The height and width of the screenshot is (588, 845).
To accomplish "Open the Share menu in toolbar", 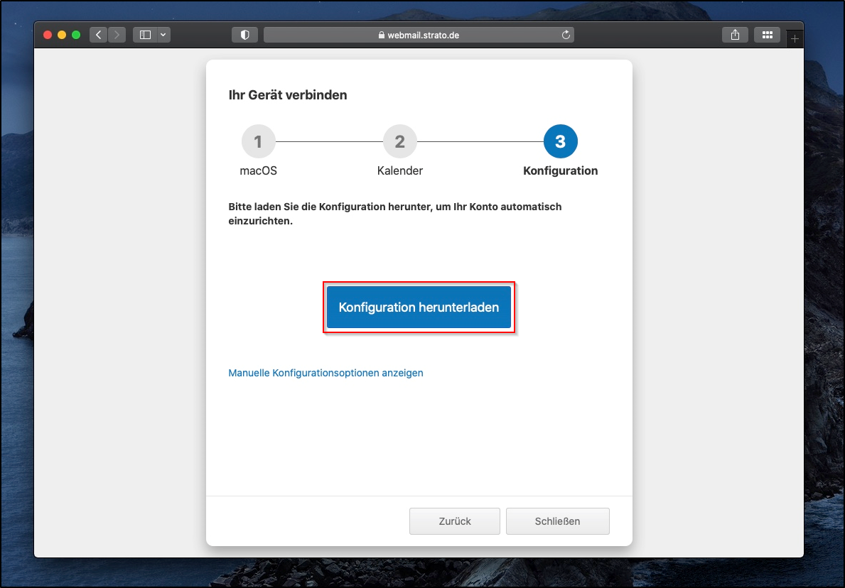I will (x=735, y=35).
